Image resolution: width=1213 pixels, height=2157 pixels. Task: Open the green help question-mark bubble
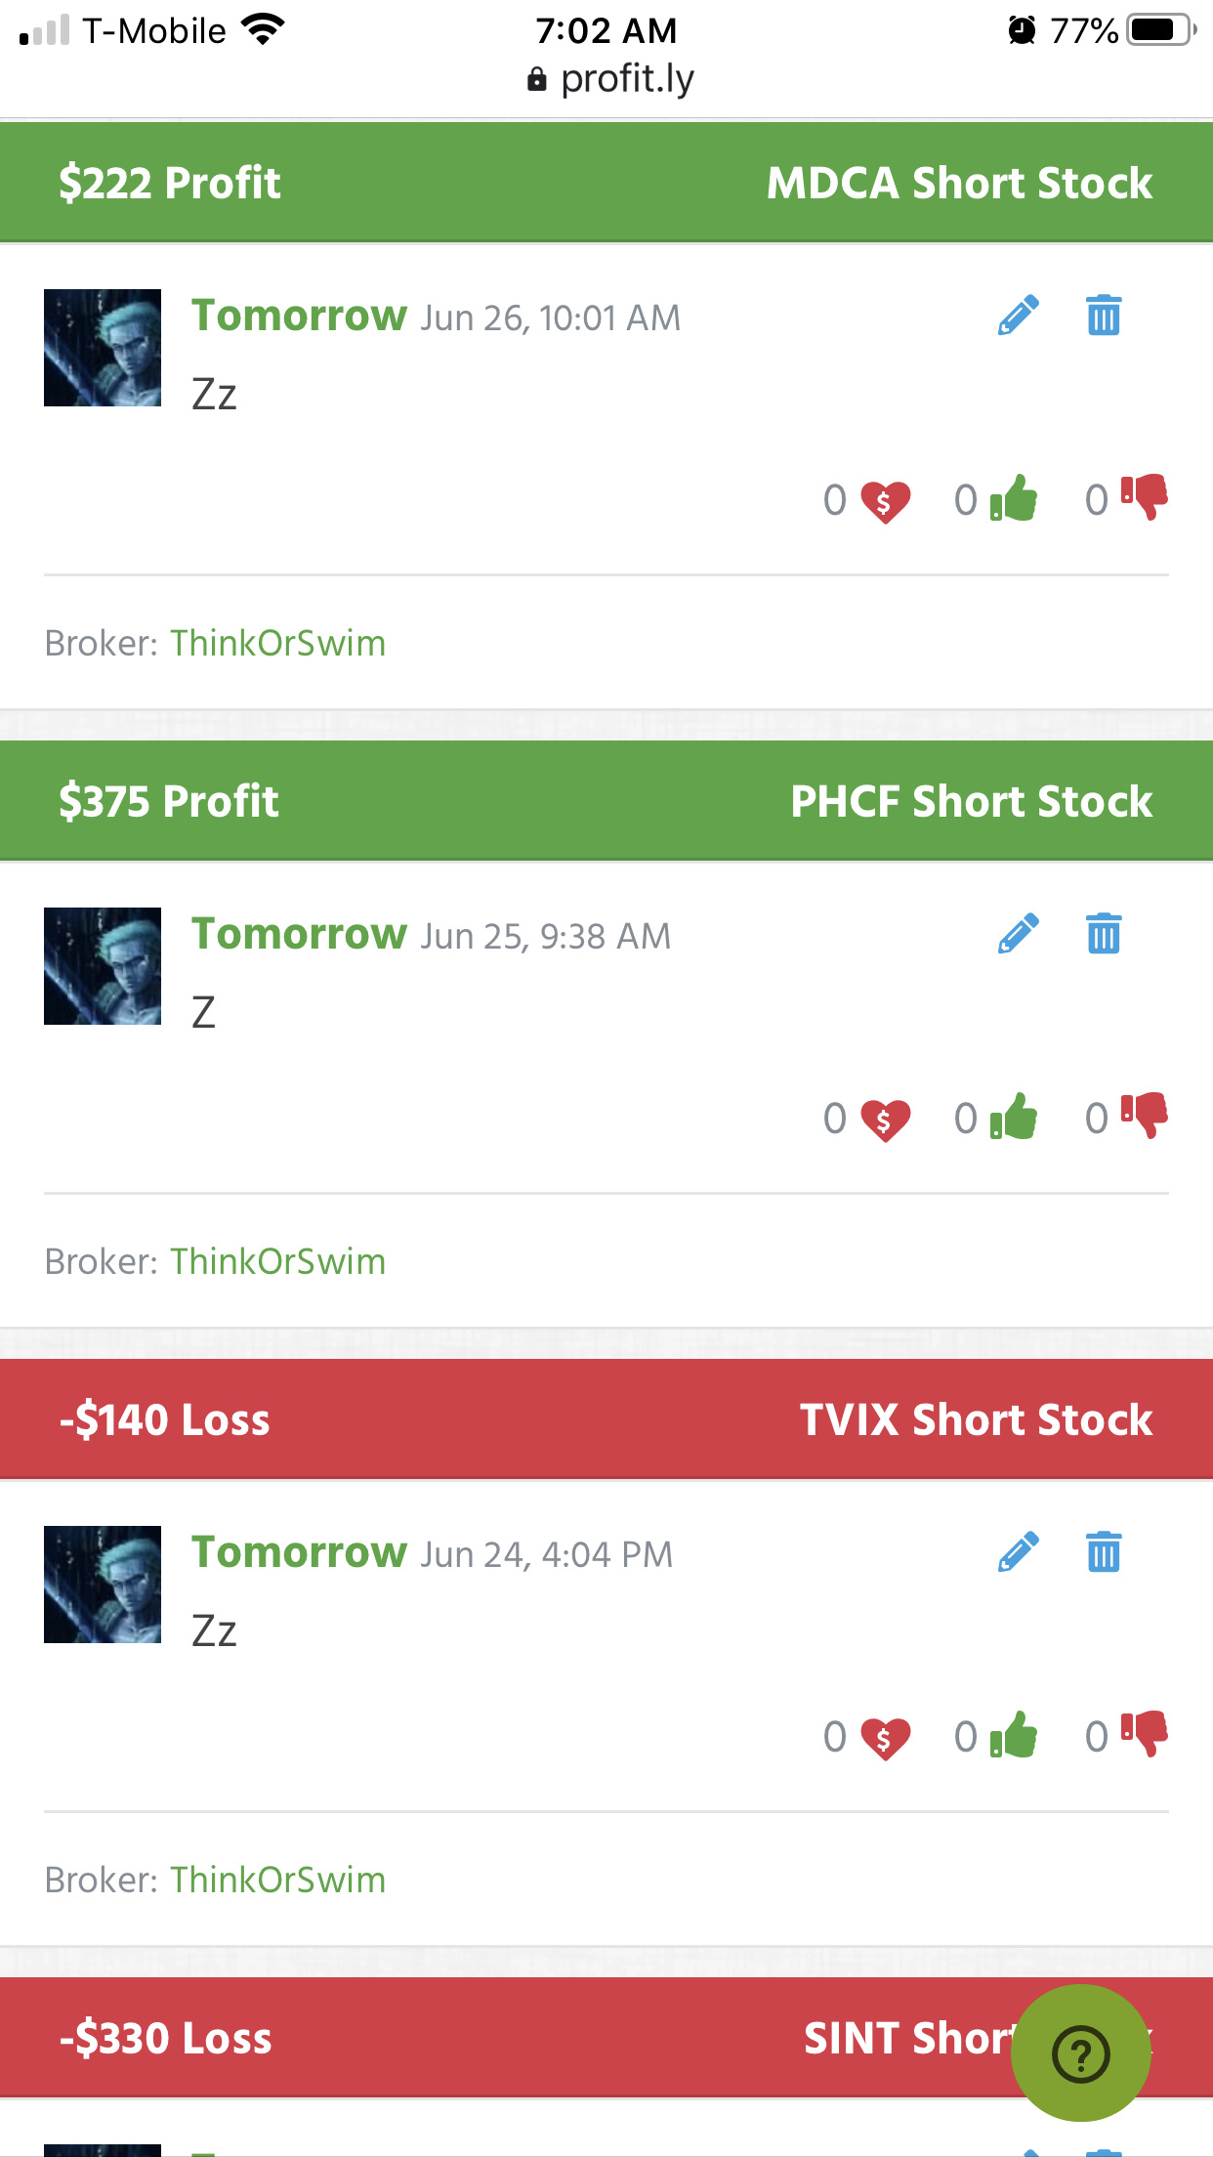(1080, 2052)
